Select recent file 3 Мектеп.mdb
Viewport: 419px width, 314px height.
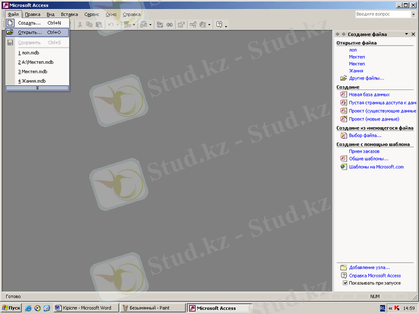pos(32,72)
